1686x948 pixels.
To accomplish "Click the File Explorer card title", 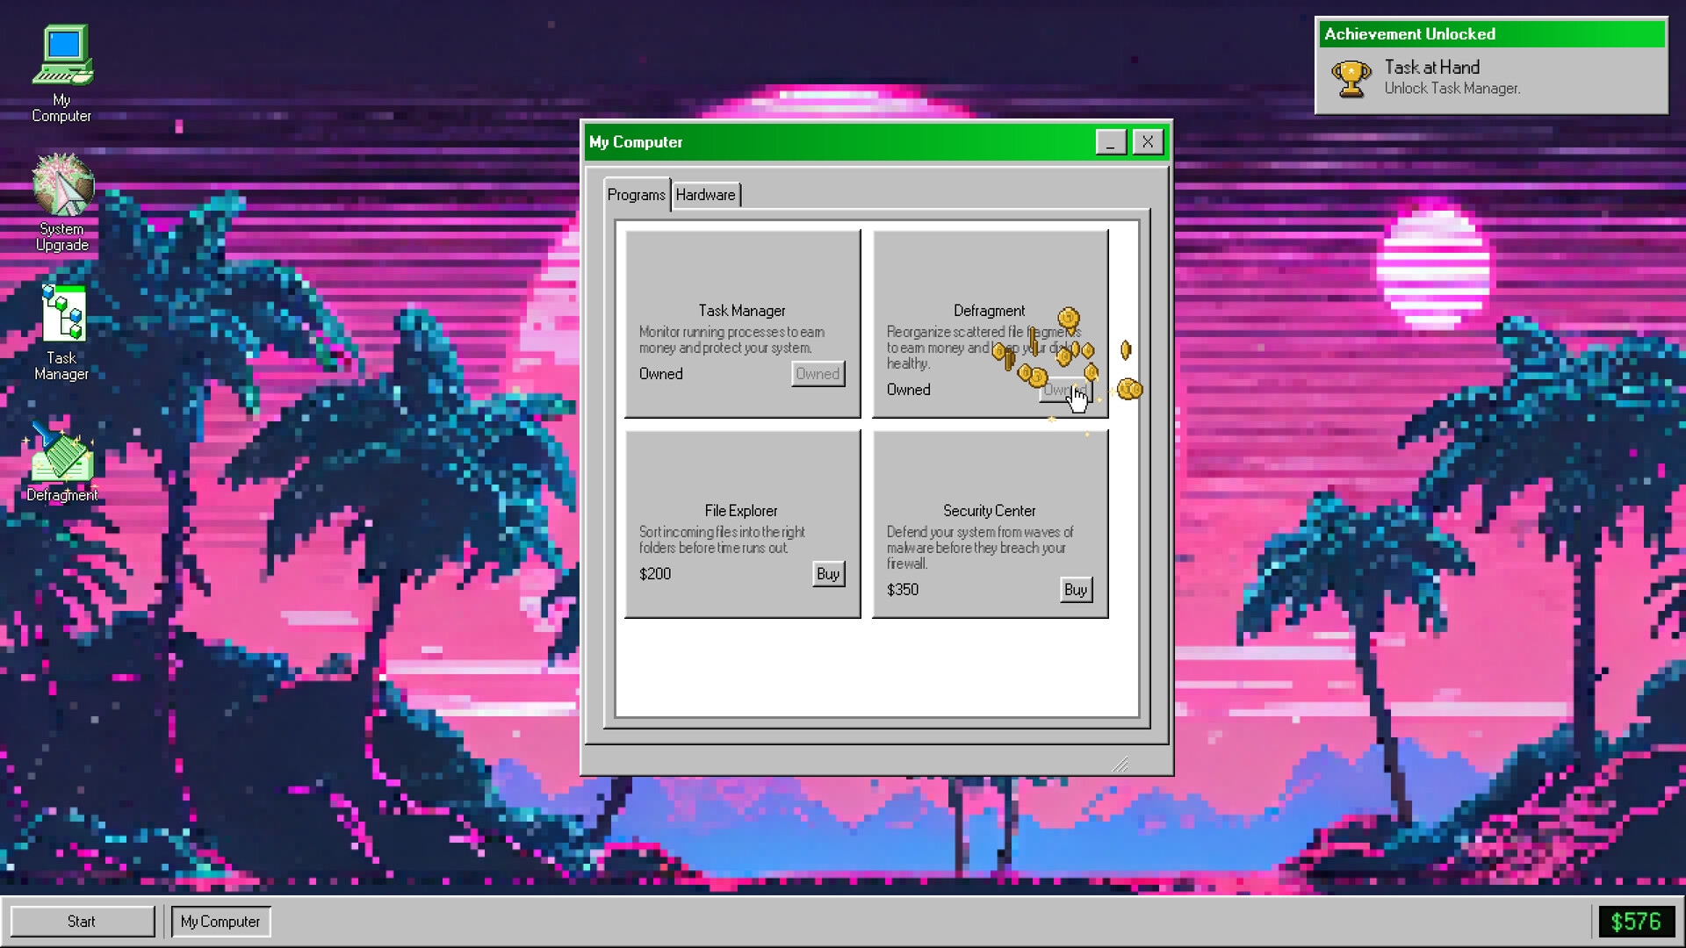I will pos(741,511).
